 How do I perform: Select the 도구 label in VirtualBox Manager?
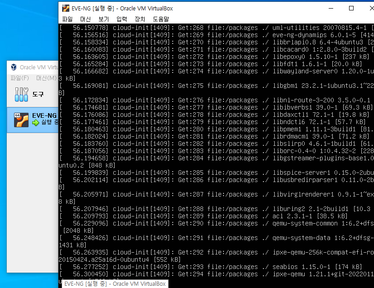[38, 94]
